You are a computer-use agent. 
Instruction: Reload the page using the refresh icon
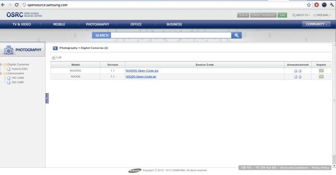pos(16,5)
